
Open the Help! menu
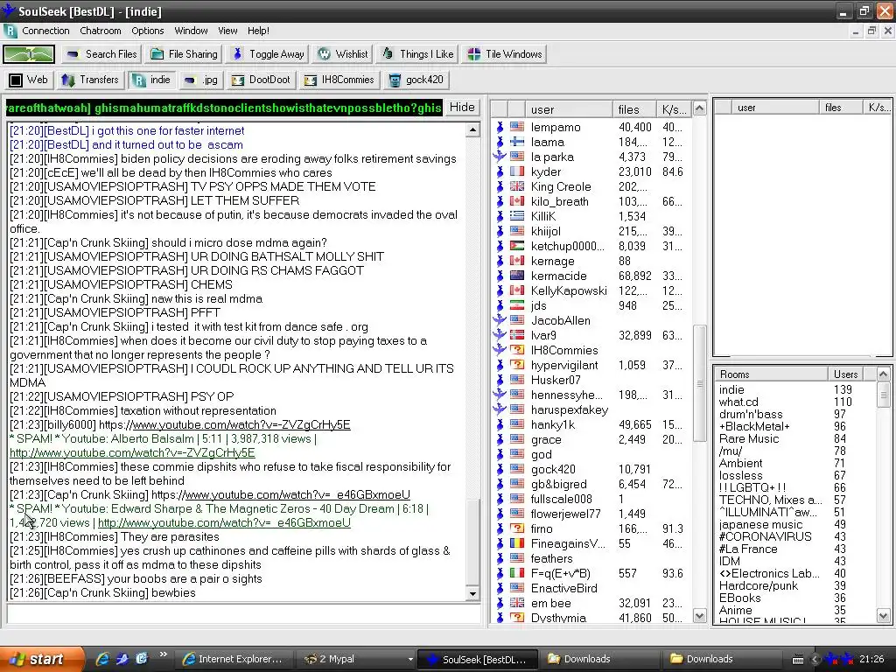[x=258, y=31]
